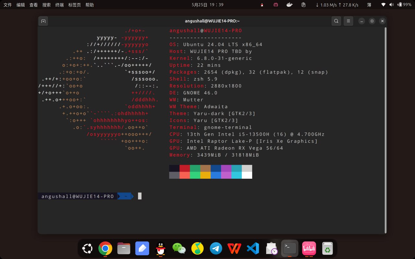Image resolution: width=415 pixels, height=259 pixels.
Task: Click the Docker whale tray icon
Action: coord(290,5)
